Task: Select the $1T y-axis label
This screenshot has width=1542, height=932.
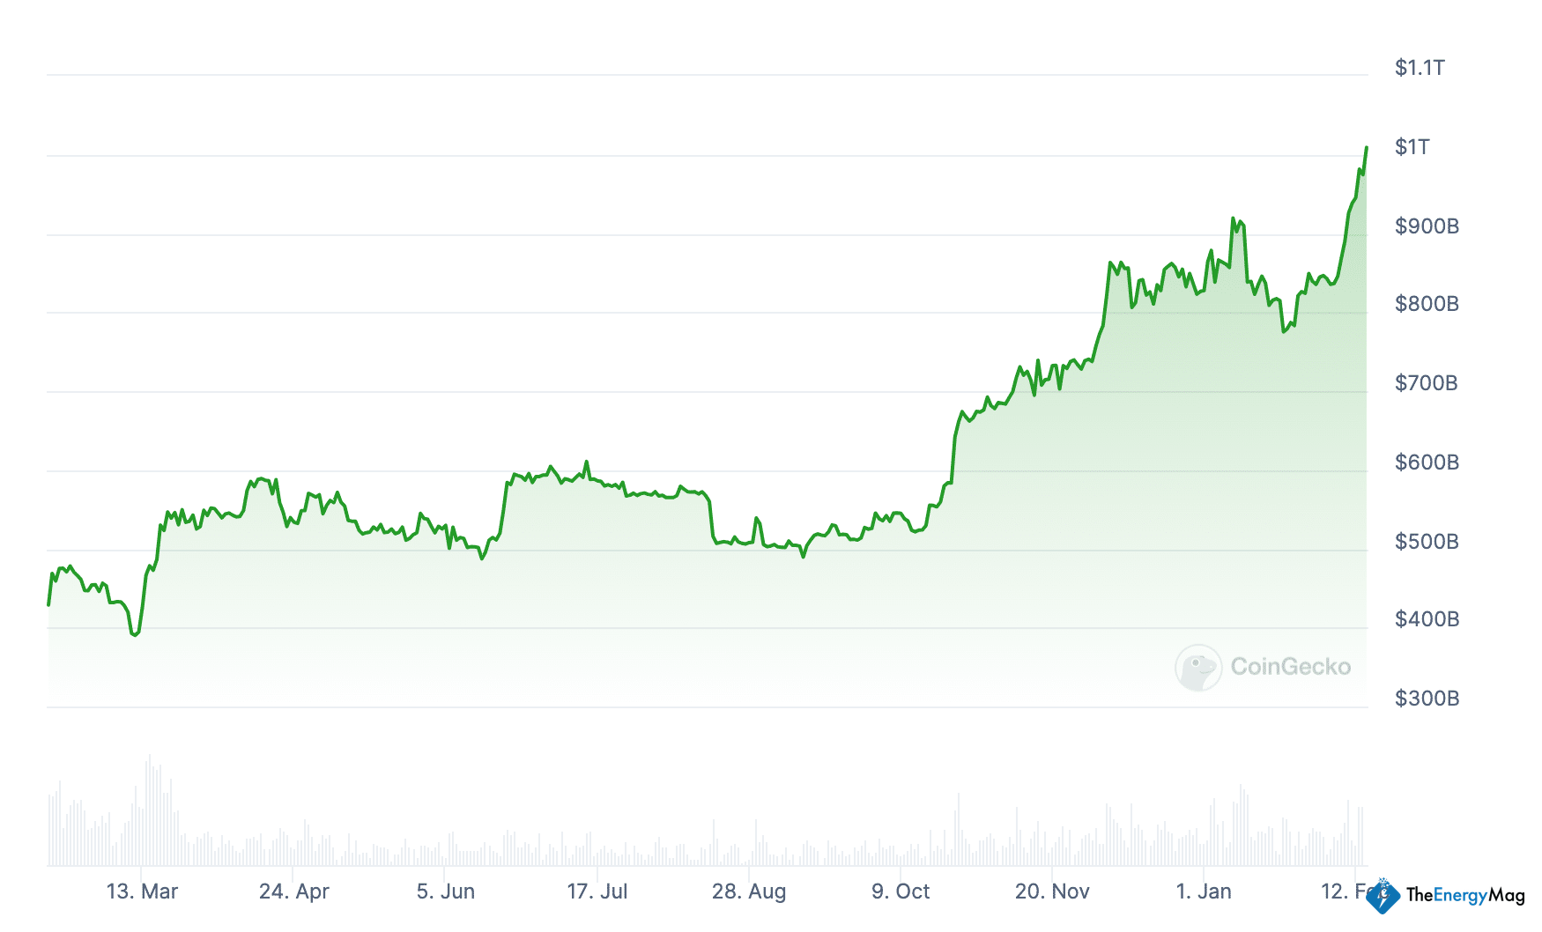Action: click(1412, 147)
